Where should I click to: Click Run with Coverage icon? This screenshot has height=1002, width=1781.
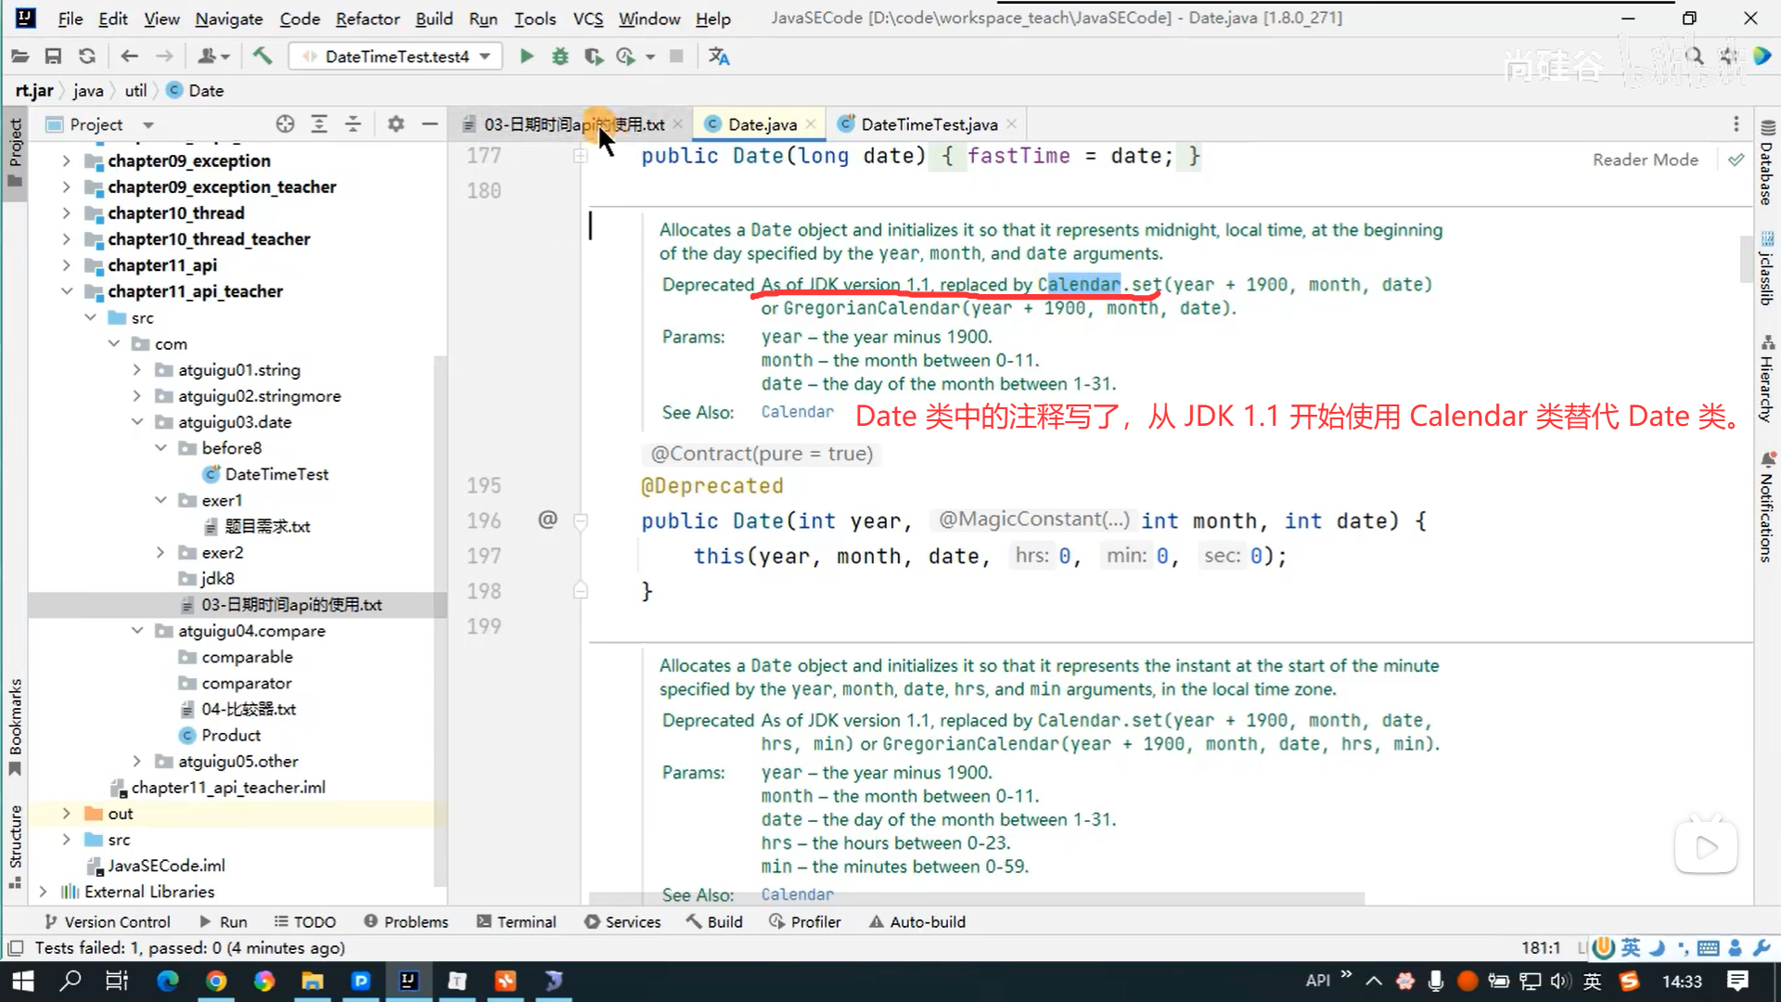pos(594,57)
